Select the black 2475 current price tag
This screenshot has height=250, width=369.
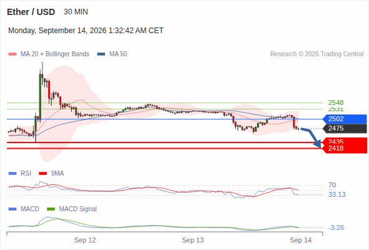click(345, 128)
